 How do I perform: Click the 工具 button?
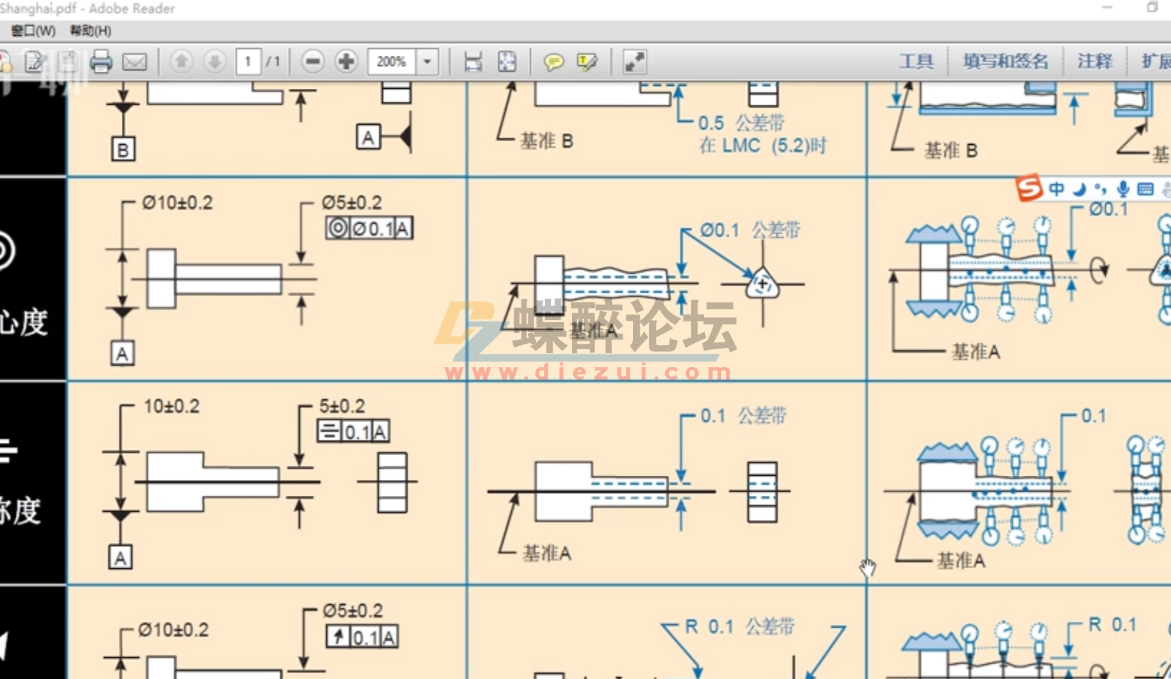point(916,61)
